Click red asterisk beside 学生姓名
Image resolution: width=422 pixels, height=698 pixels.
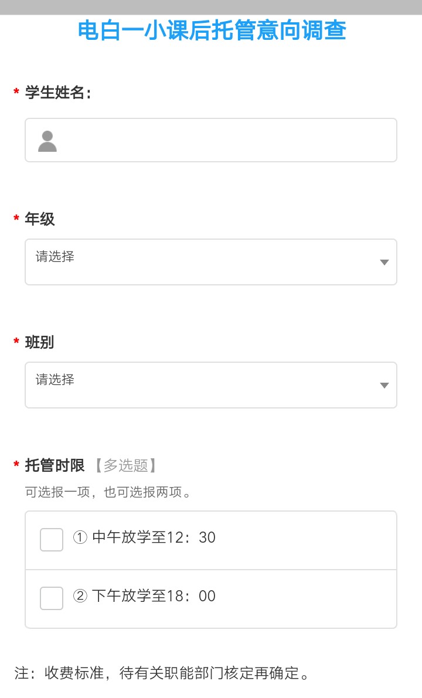16,93
